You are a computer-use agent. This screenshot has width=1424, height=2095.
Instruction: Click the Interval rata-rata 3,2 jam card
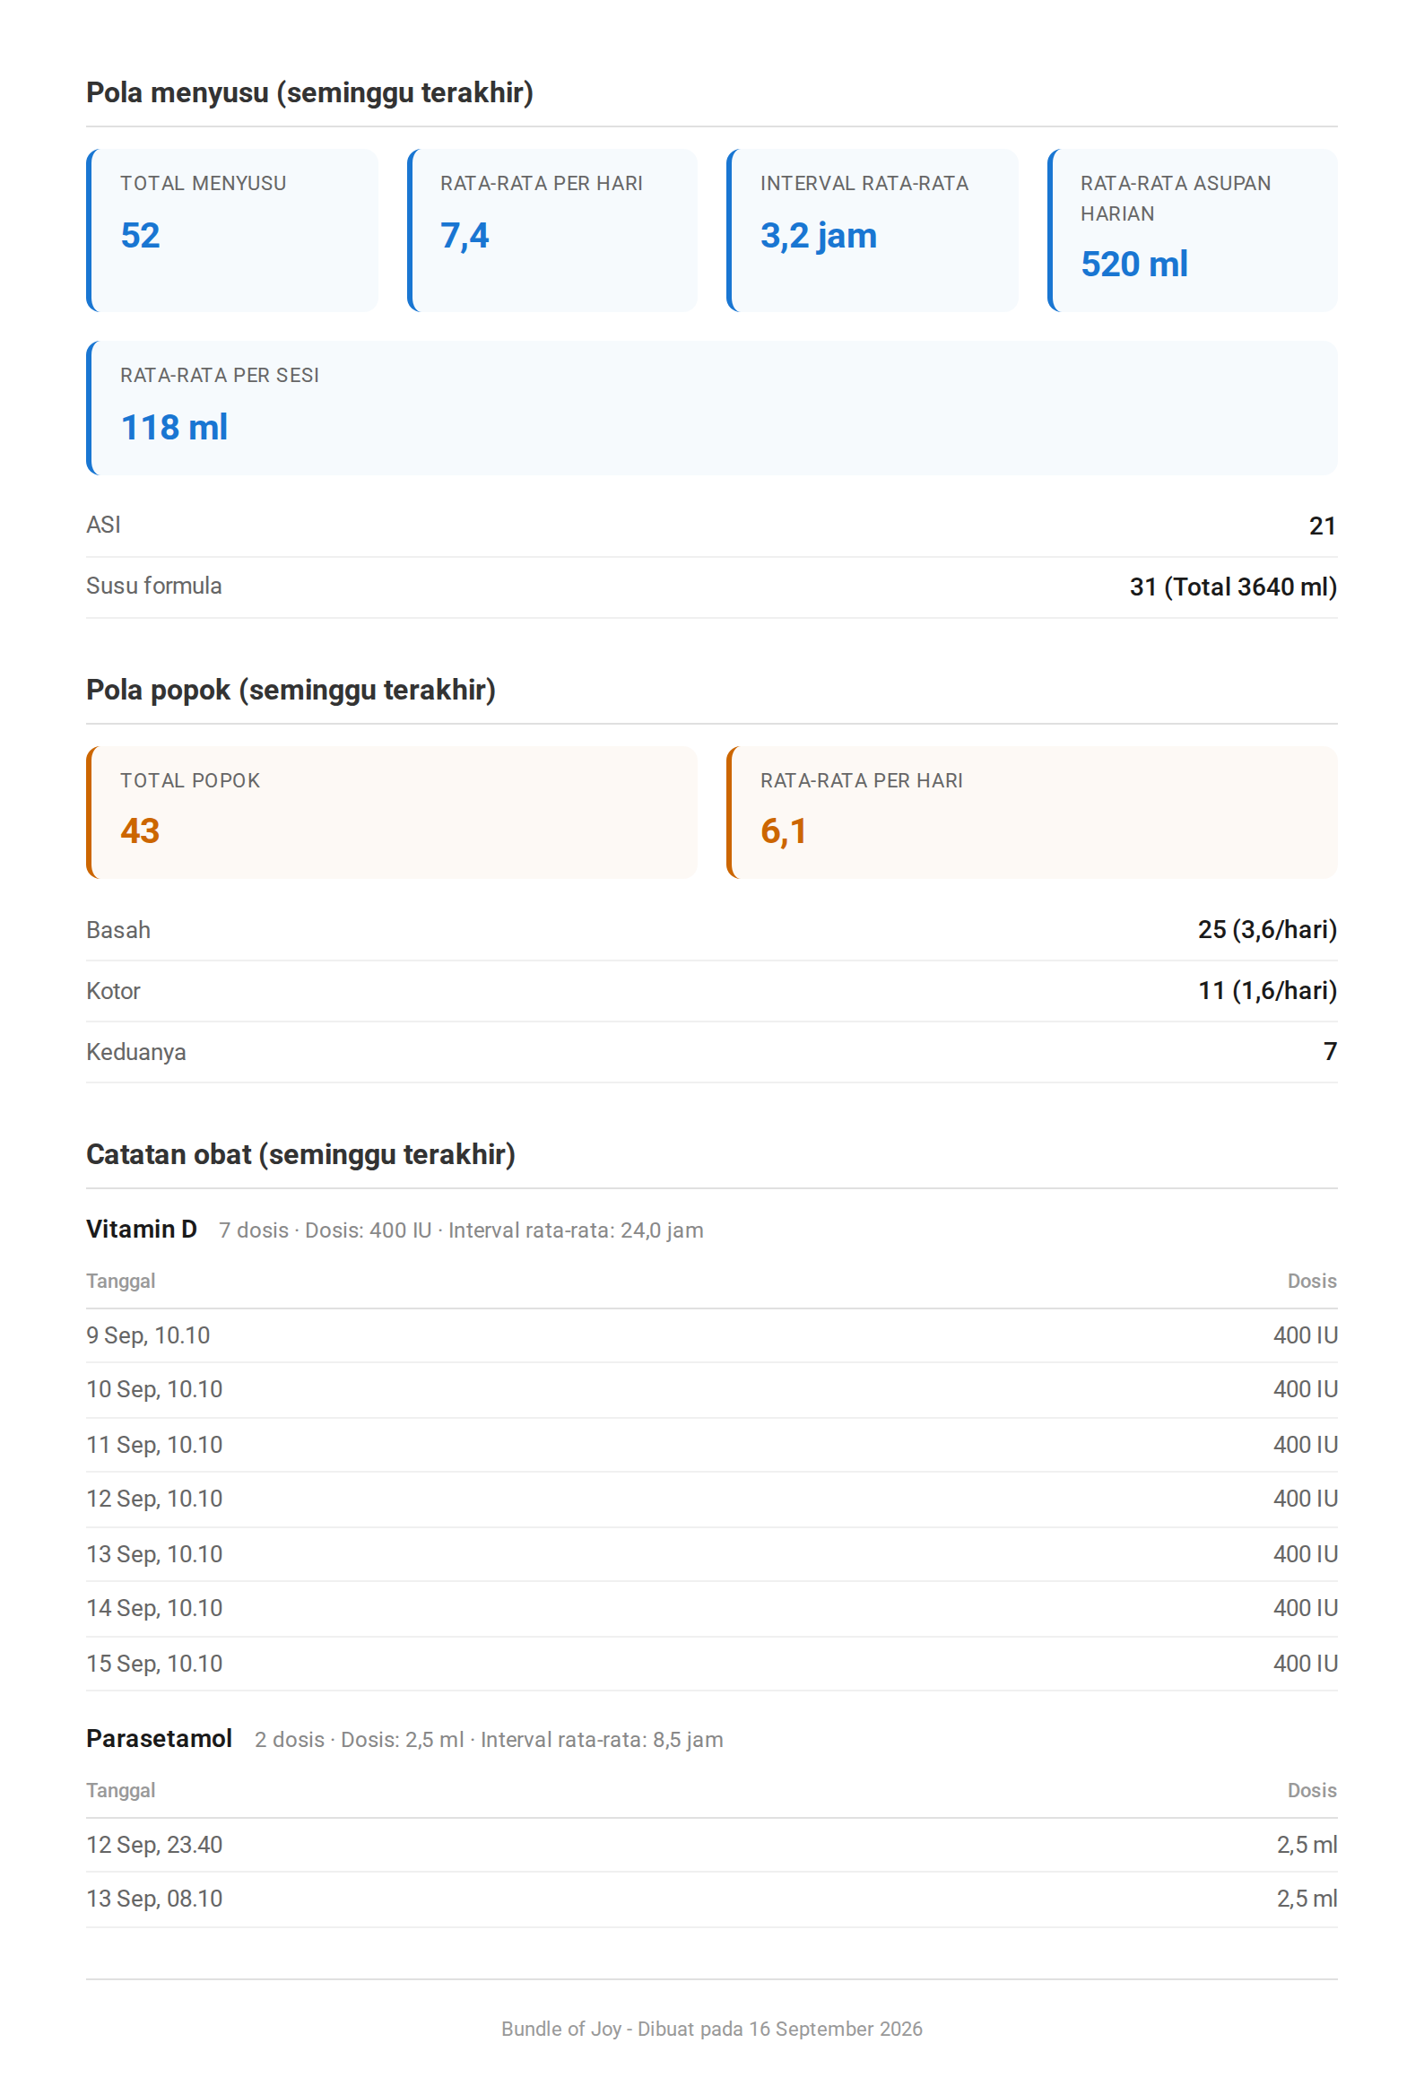[x=873, y=230]
